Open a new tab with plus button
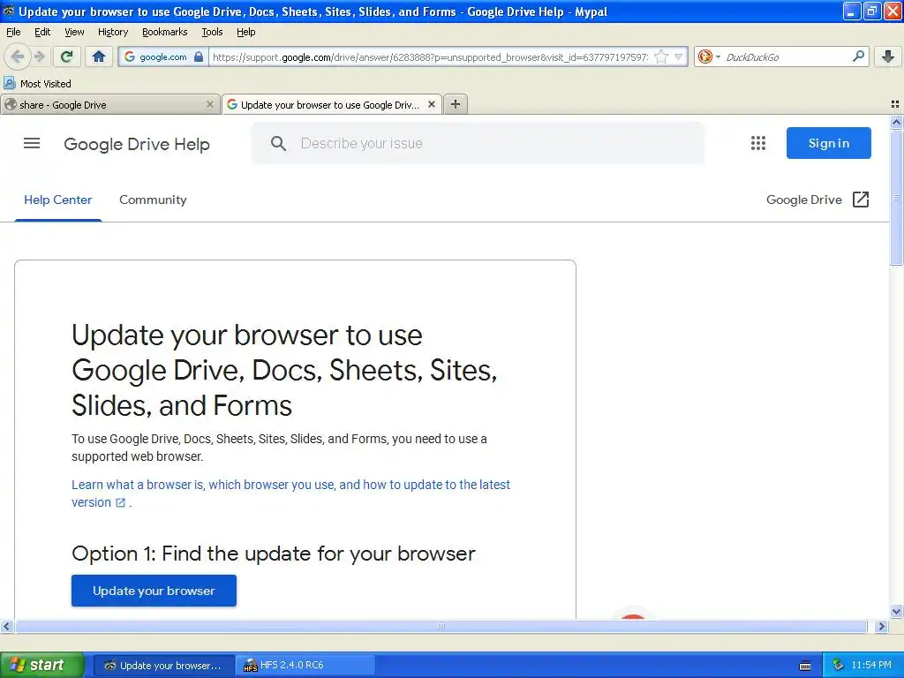 coord(456,104)
